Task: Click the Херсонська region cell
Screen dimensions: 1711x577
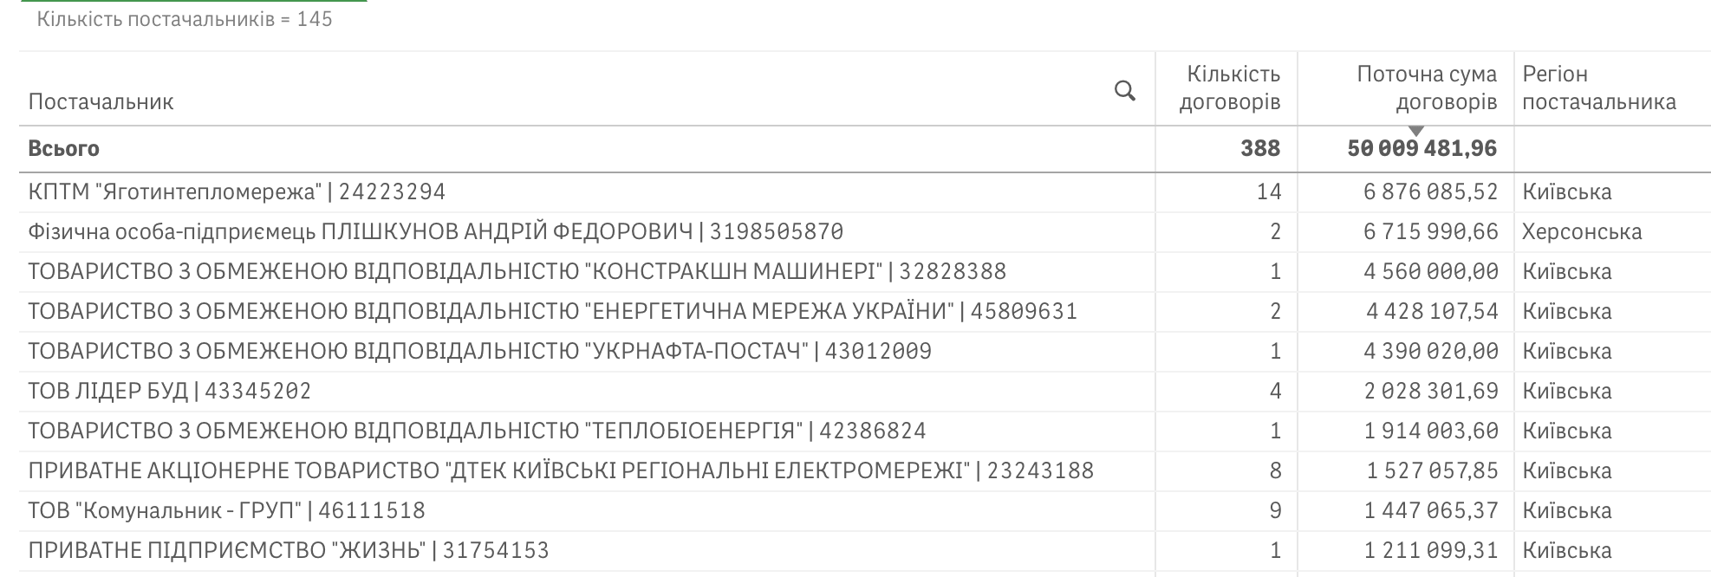Action: click(x=1582, y=231)
